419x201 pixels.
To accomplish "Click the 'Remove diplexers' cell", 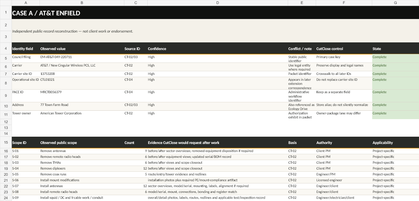I will pos(82,169).
